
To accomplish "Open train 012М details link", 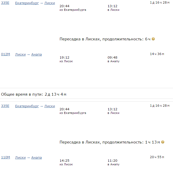I will pos(5,54).
